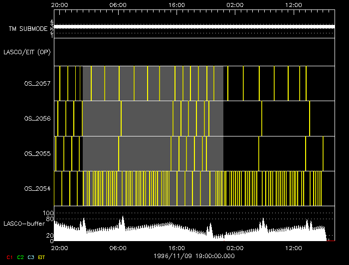Click the TM SUBMODE row label
The width and height of the screenshot is (349, 265).
pos(27,29)
